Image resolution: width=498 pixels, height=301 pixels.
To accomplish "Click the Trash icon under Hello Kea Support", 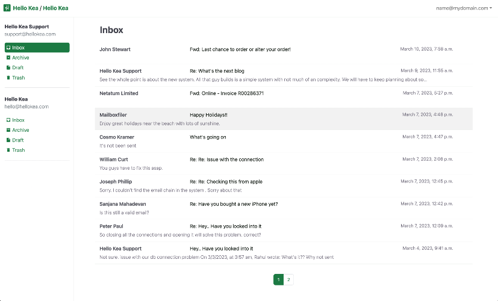I will pyautogui.click(x=8, y=78).
